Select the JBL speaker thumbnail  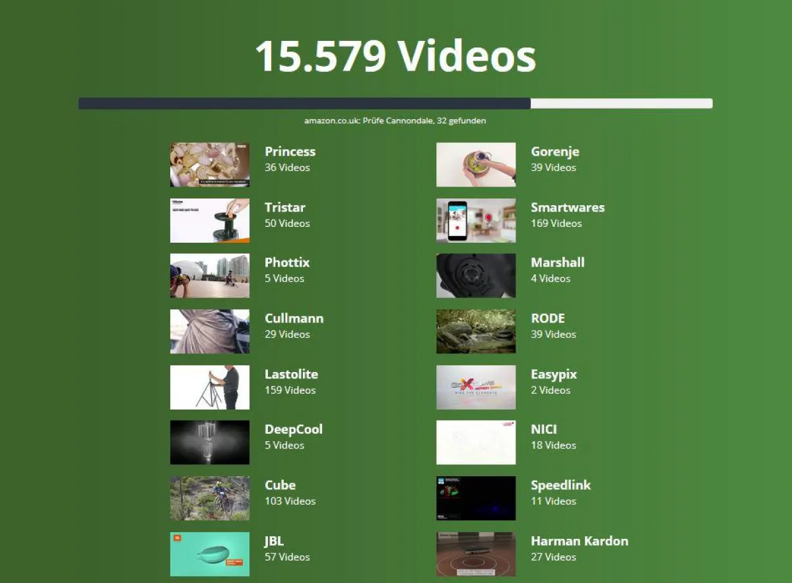point(209,554)
